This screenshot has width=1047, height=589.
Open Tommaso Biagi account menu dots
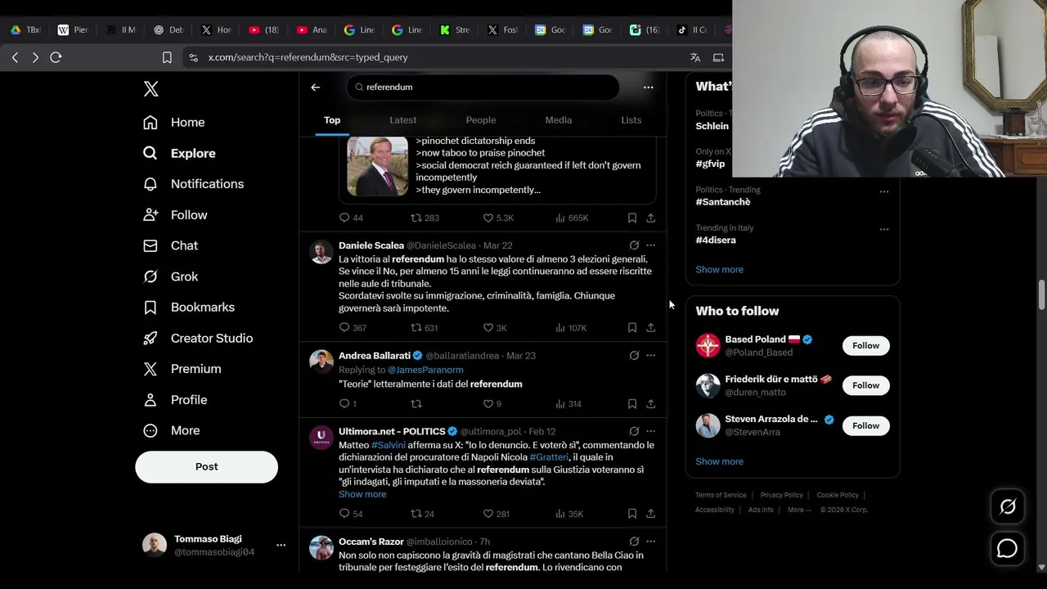281,545
